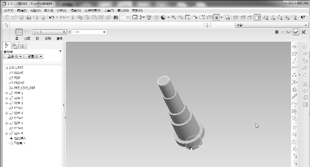Image resolution: width=310 pixels, height=167 pixels.
Task: Open the 文件(F) menu
Action: pyautogui.click(x=9, y=11)
